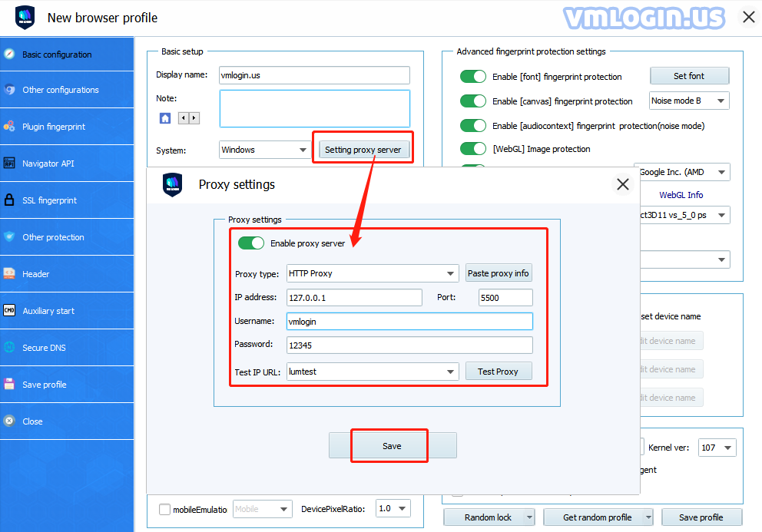This screenshot has height=532, width=762.
Task: Click the Display name input field
Action: pos(314,75)
